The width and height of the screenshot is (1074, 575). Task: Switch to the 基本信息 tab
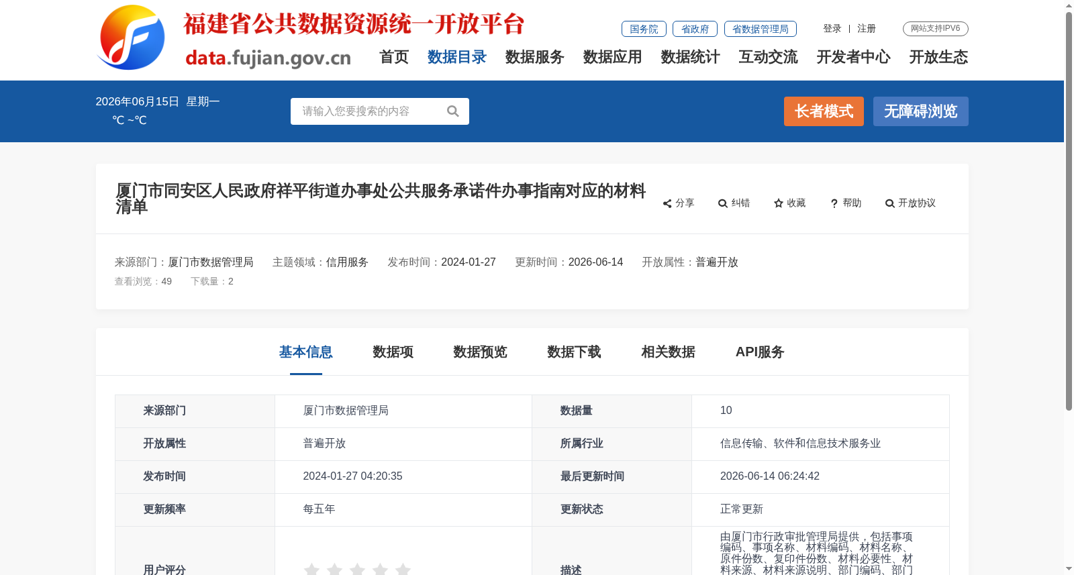306,352
